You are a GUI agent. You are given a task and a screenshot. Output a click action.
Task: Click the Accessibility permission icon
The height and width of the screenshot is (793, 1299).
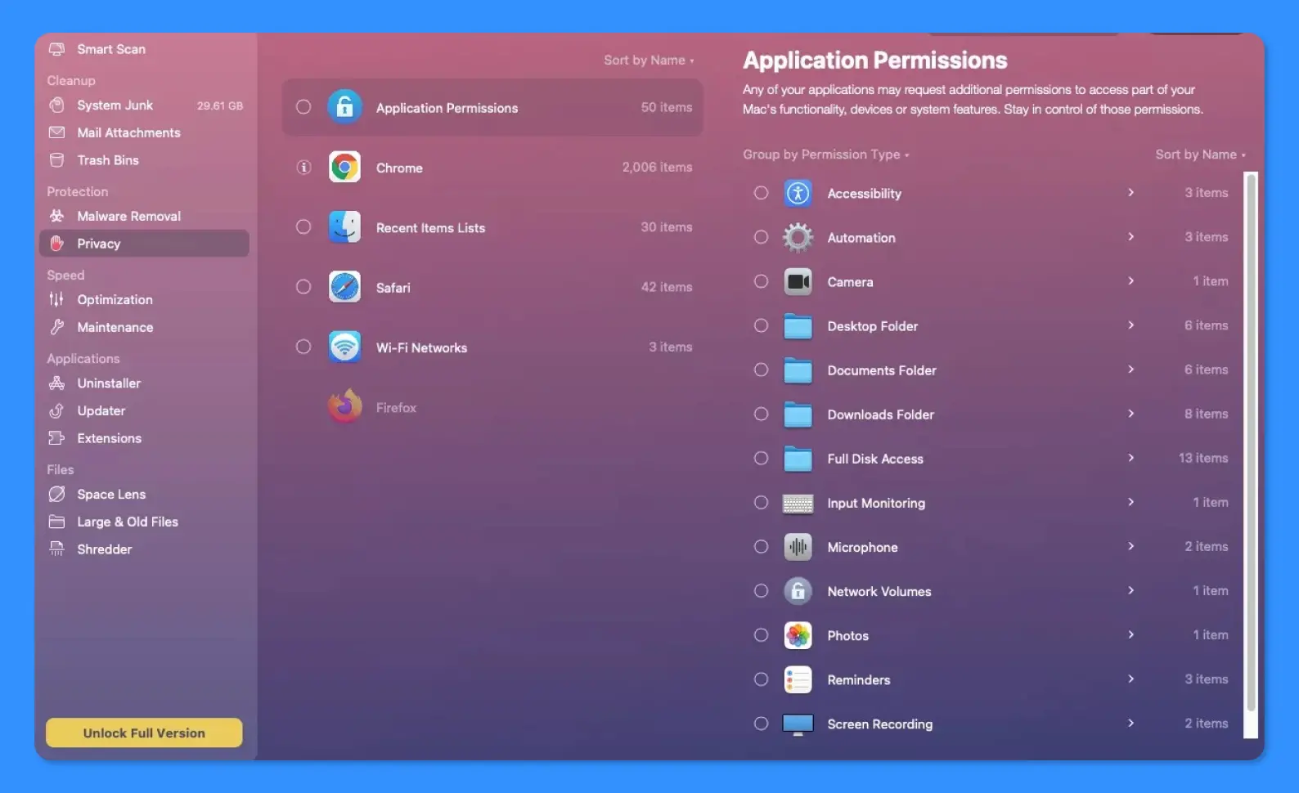click(x=798, y=193)
